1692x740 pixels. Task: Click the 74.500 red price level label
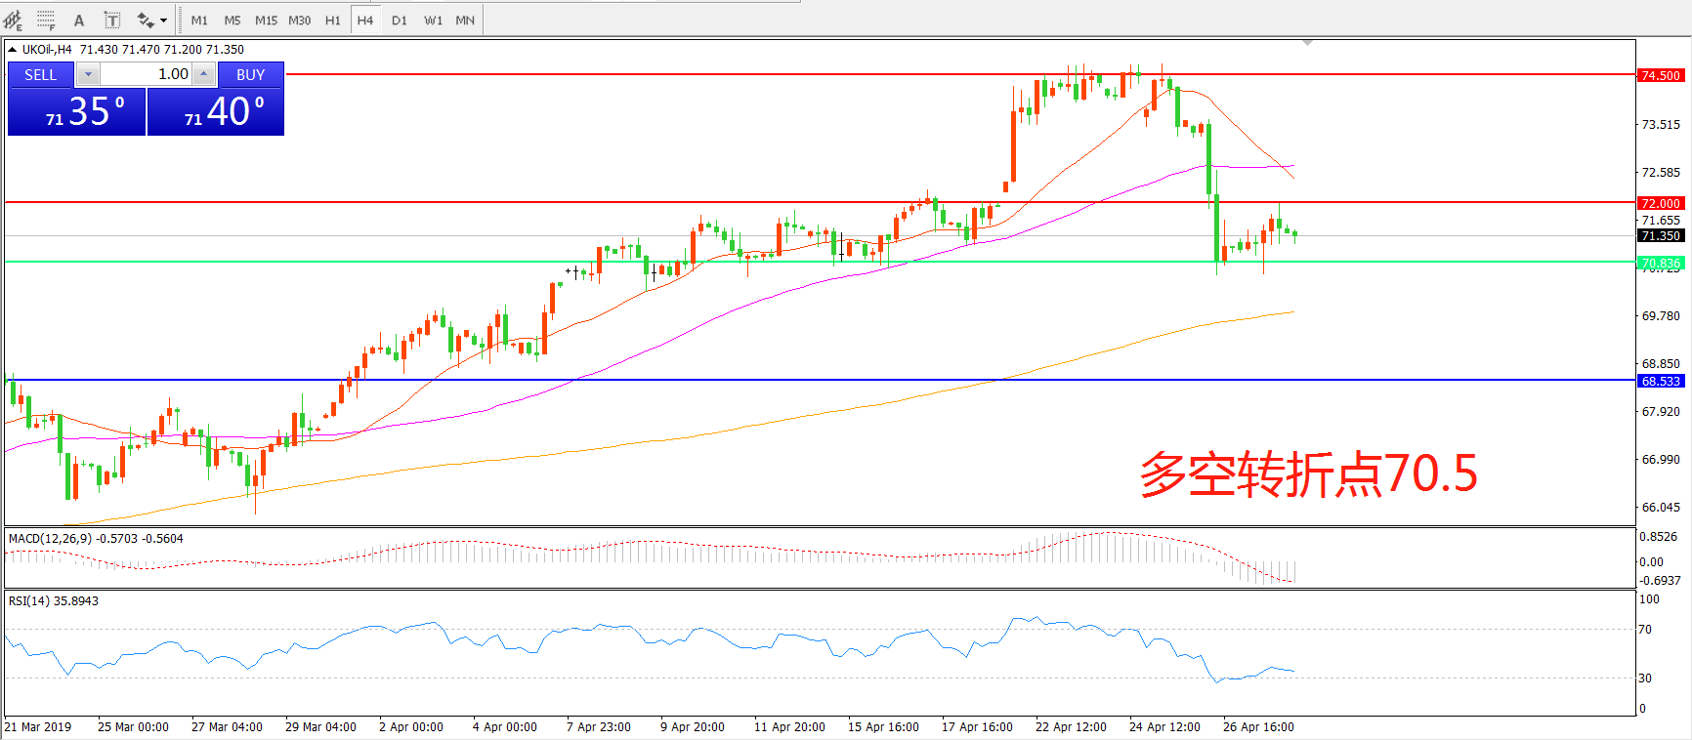[1660, 75]
